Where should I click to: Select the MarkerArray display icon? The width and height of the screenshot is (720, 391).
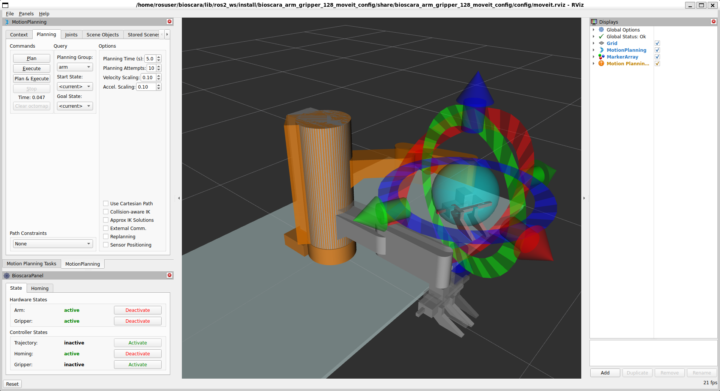point(601,57)
